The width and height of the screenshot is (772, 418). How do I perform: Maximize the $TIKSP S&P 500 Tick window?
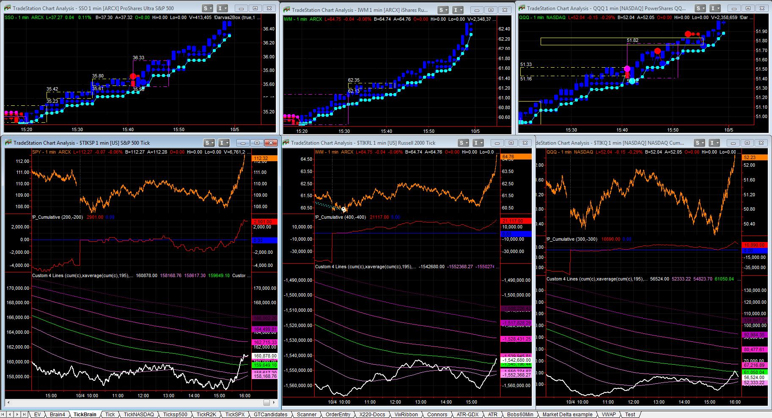coord(256,143)
